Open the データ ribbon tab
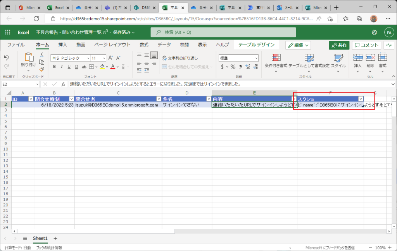The image size is (397, 251). coord(164,45)
